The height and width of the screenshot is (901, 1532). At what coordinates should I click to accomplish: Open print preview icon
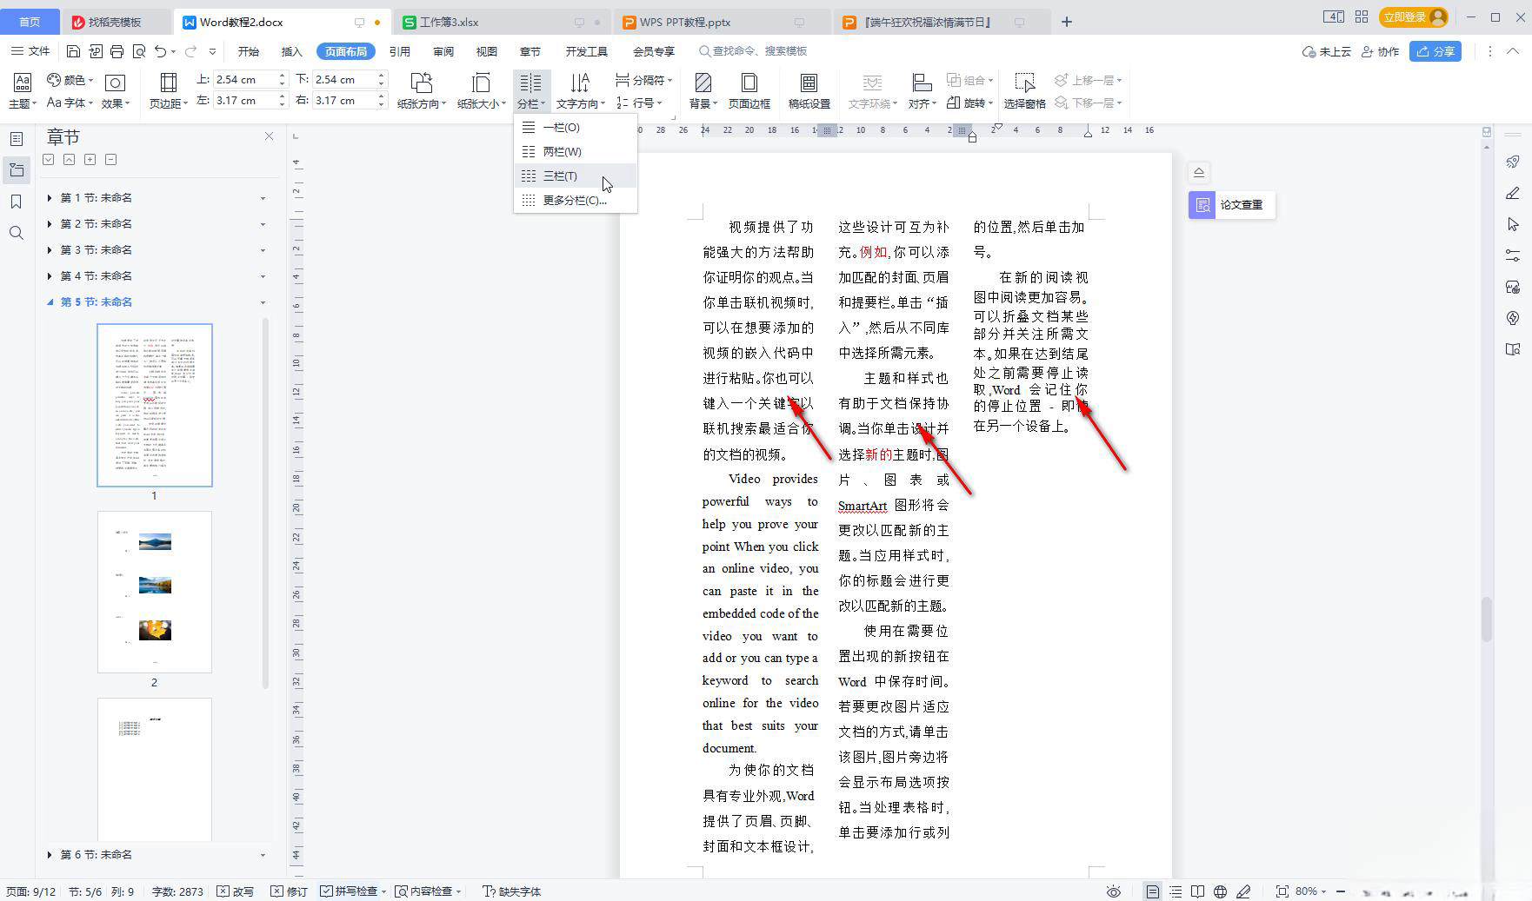(139, 51)
